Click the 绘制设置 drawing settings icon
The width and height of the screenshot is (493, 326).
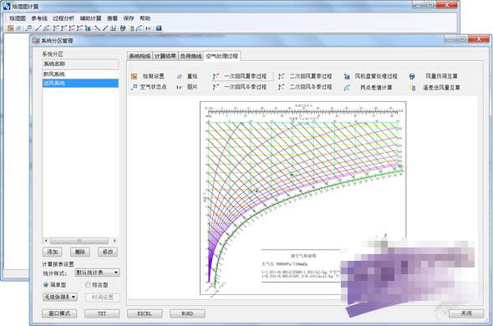pos(135,76)
